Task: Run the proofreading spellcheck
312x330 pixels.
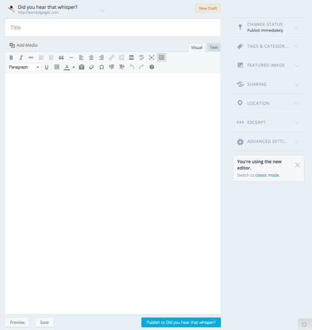Action: coord(142,57)
